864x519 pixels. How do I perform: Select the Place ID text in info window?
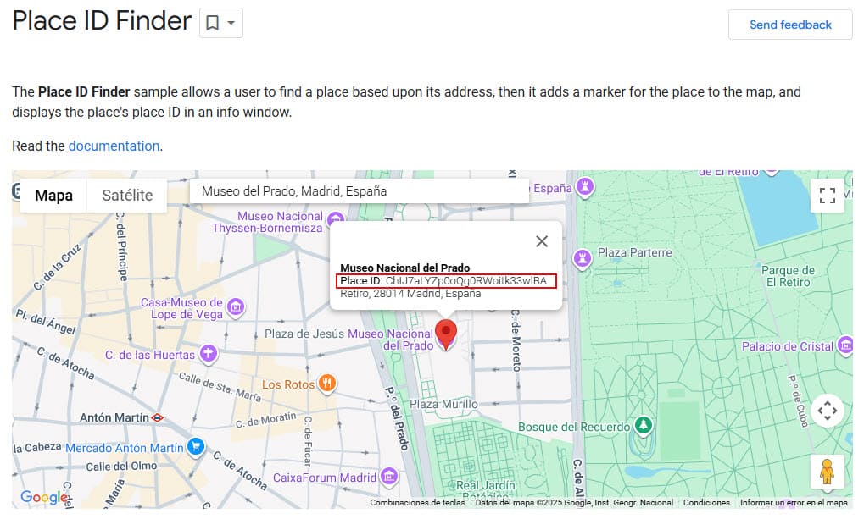443,281
